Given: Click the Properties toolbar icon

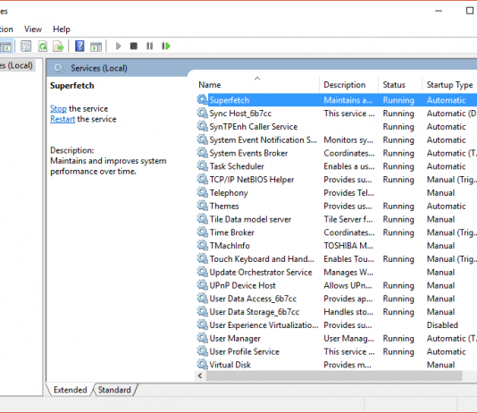Looking at the screenshot, I should pos(26,46).
